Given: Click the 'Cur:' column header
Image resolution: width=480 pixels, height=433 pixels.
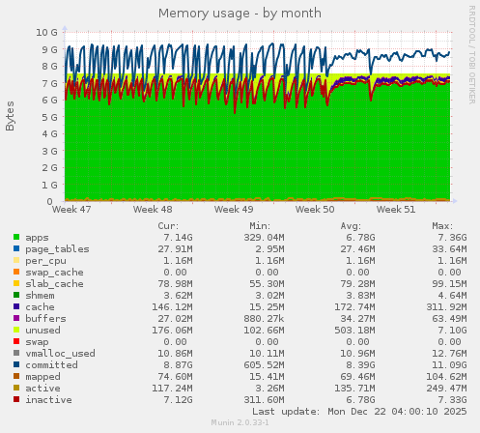Looking at the screenshot, I should tap(168, 226).
